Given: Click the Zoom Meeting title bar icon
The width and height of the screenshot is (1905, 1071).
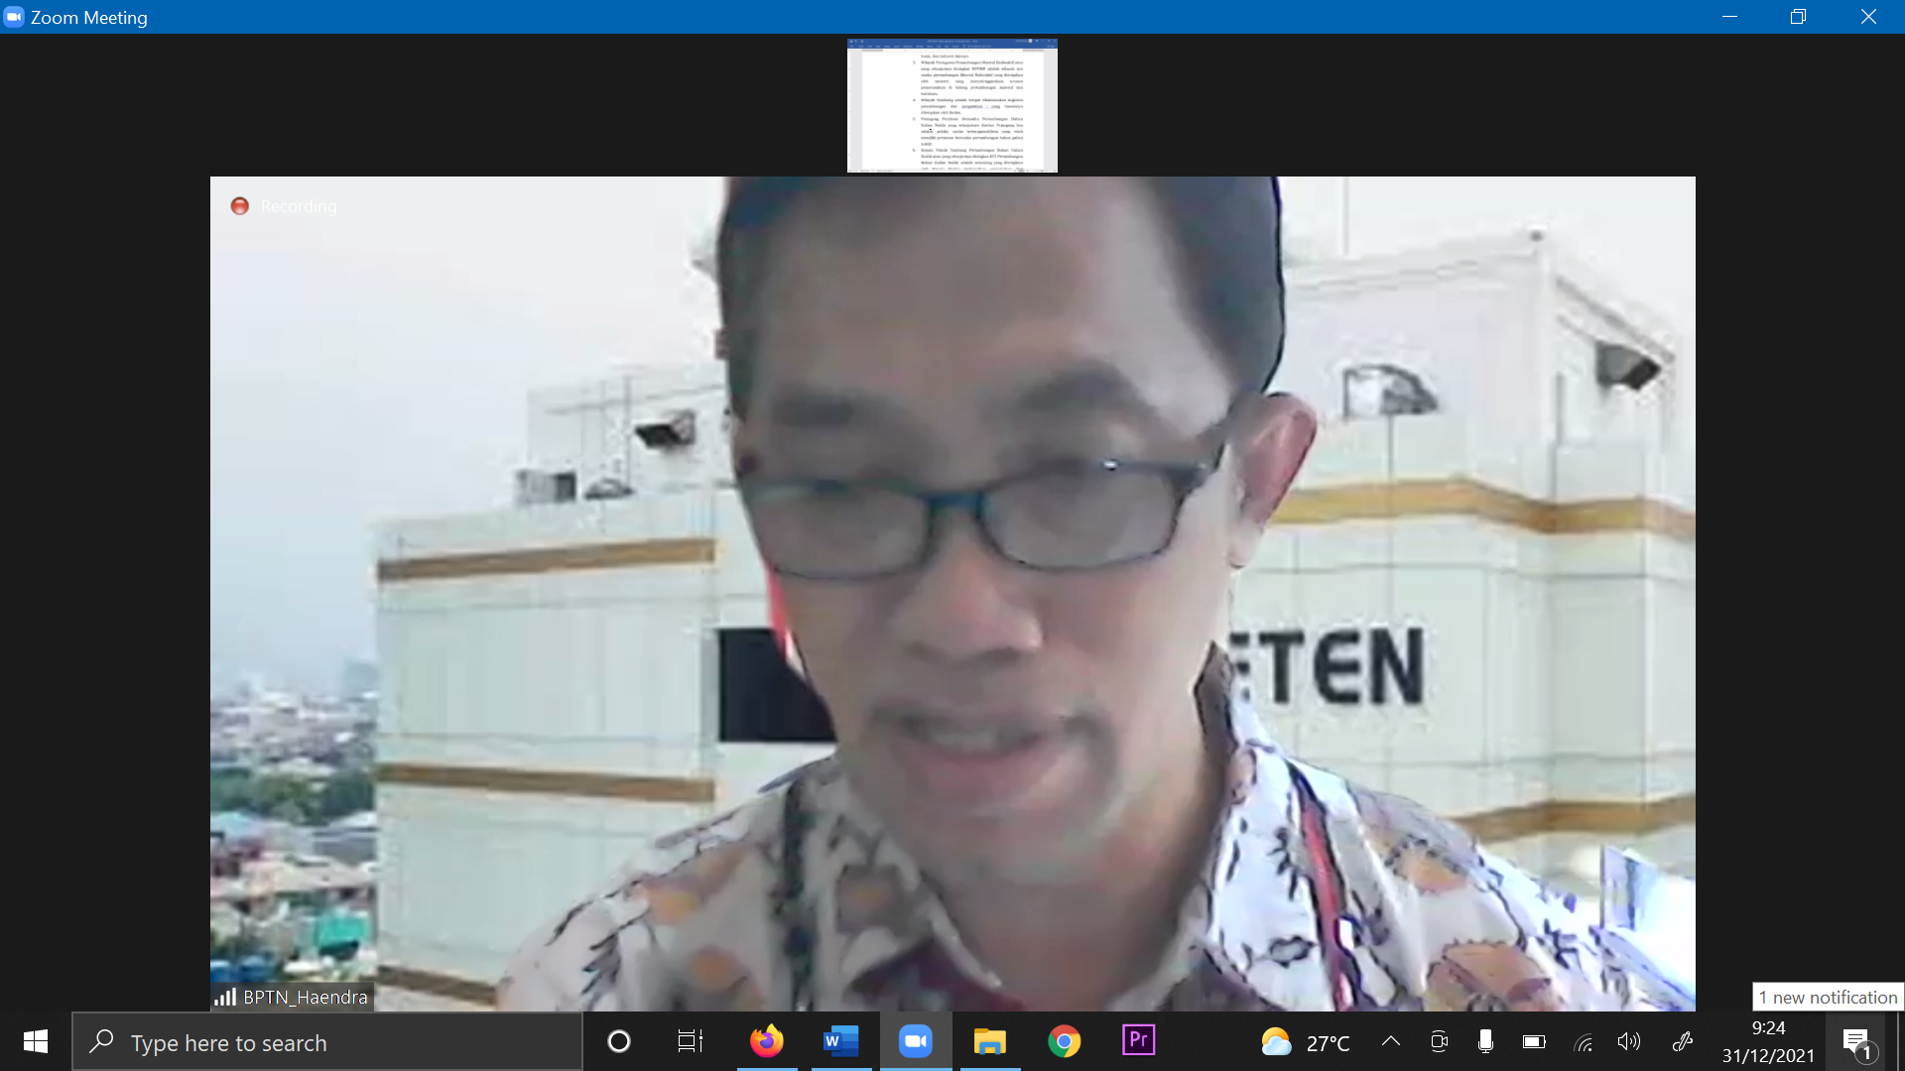Looking at the screenshot, I should tap(14, 17).
